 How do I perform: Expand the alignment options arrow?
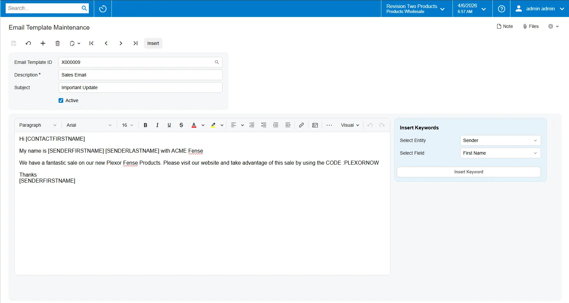click(243, 125)
